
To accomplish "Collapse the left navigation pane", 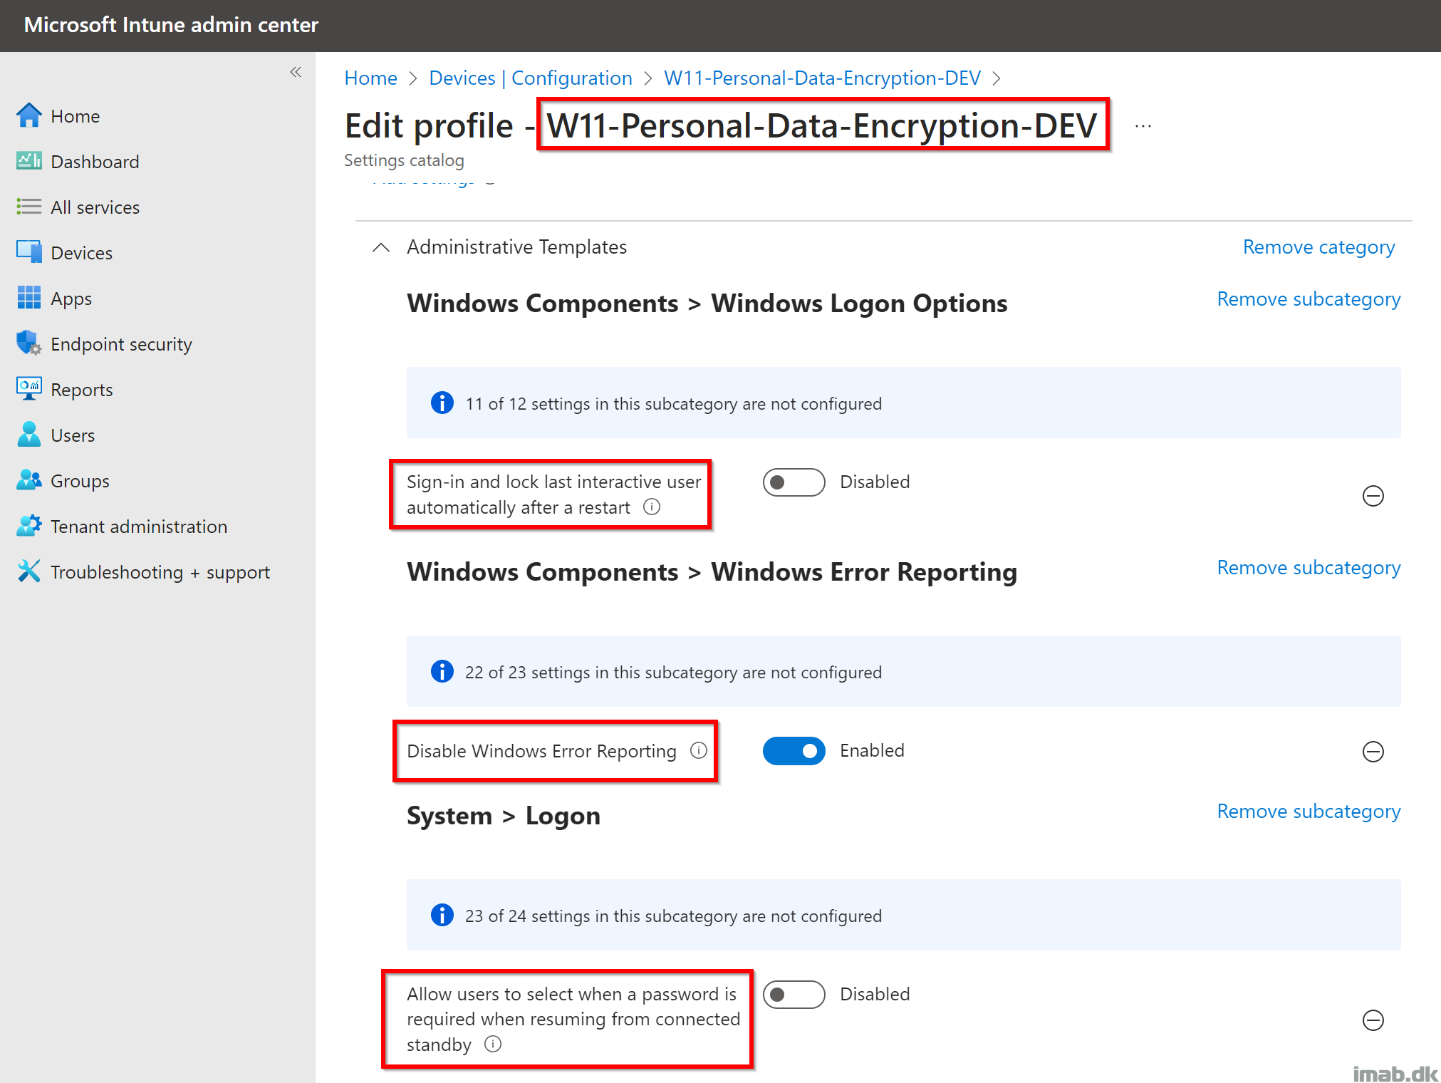I will [x=296, y=72].
